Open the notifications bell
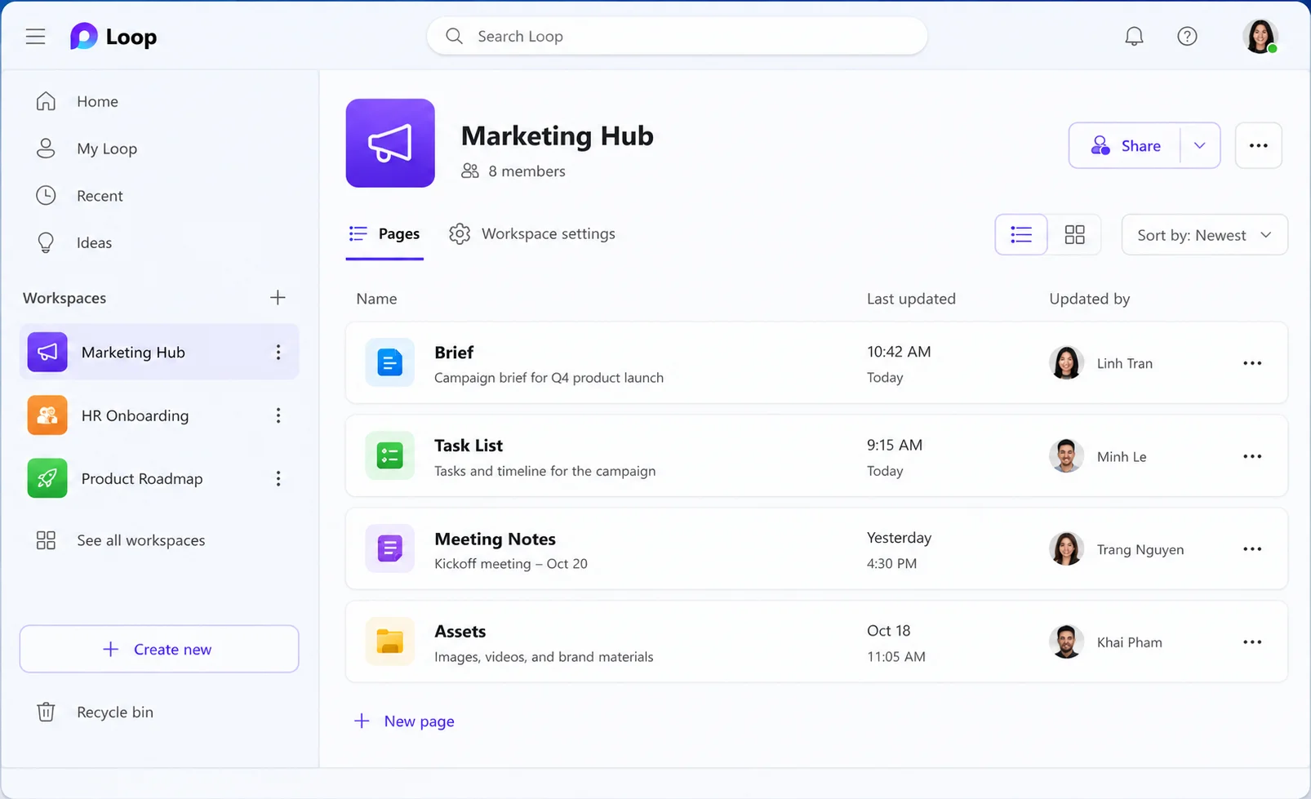 [1134, 36]
